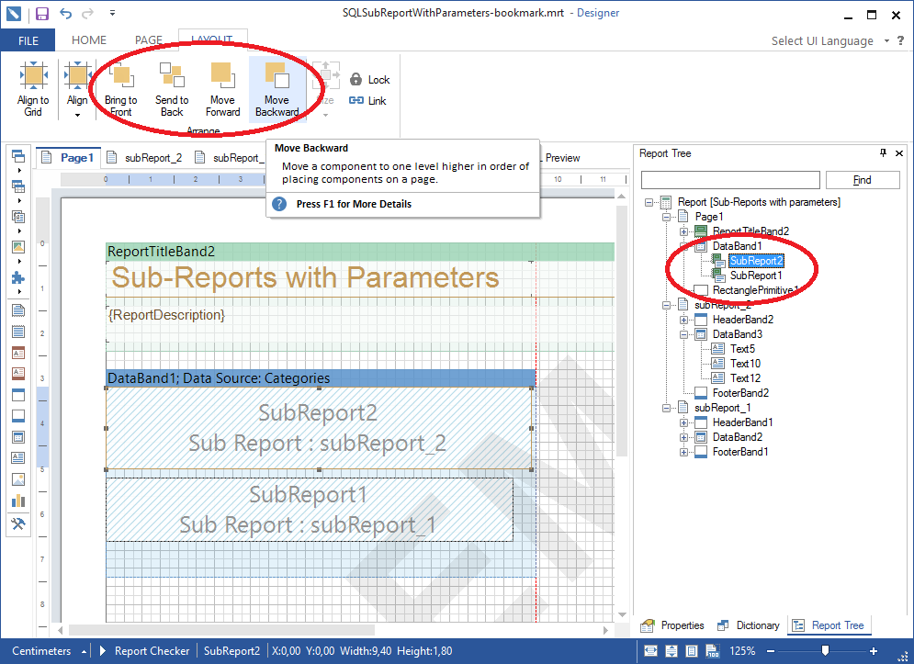Select the Page Header band tool

(x=18, y=353)
